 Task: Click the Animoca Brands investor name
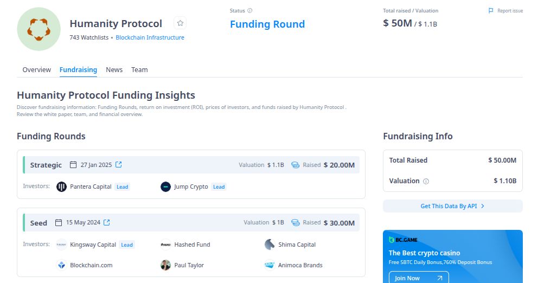[300, 265]
